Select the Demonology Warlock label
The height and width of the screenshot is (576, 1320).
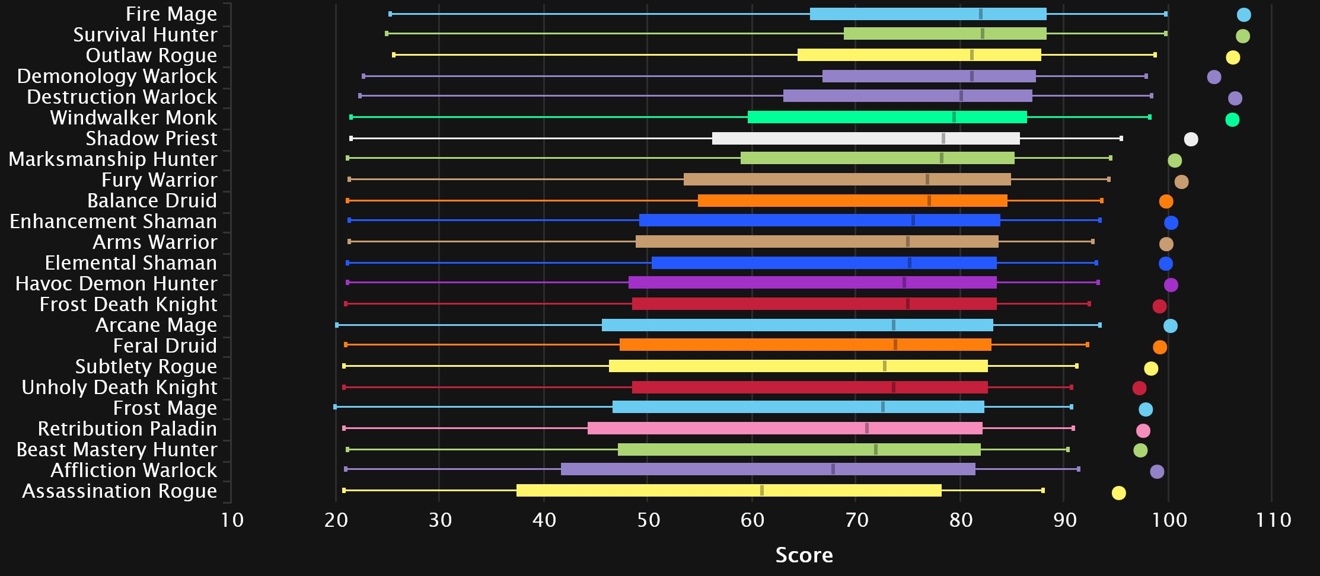117,76
